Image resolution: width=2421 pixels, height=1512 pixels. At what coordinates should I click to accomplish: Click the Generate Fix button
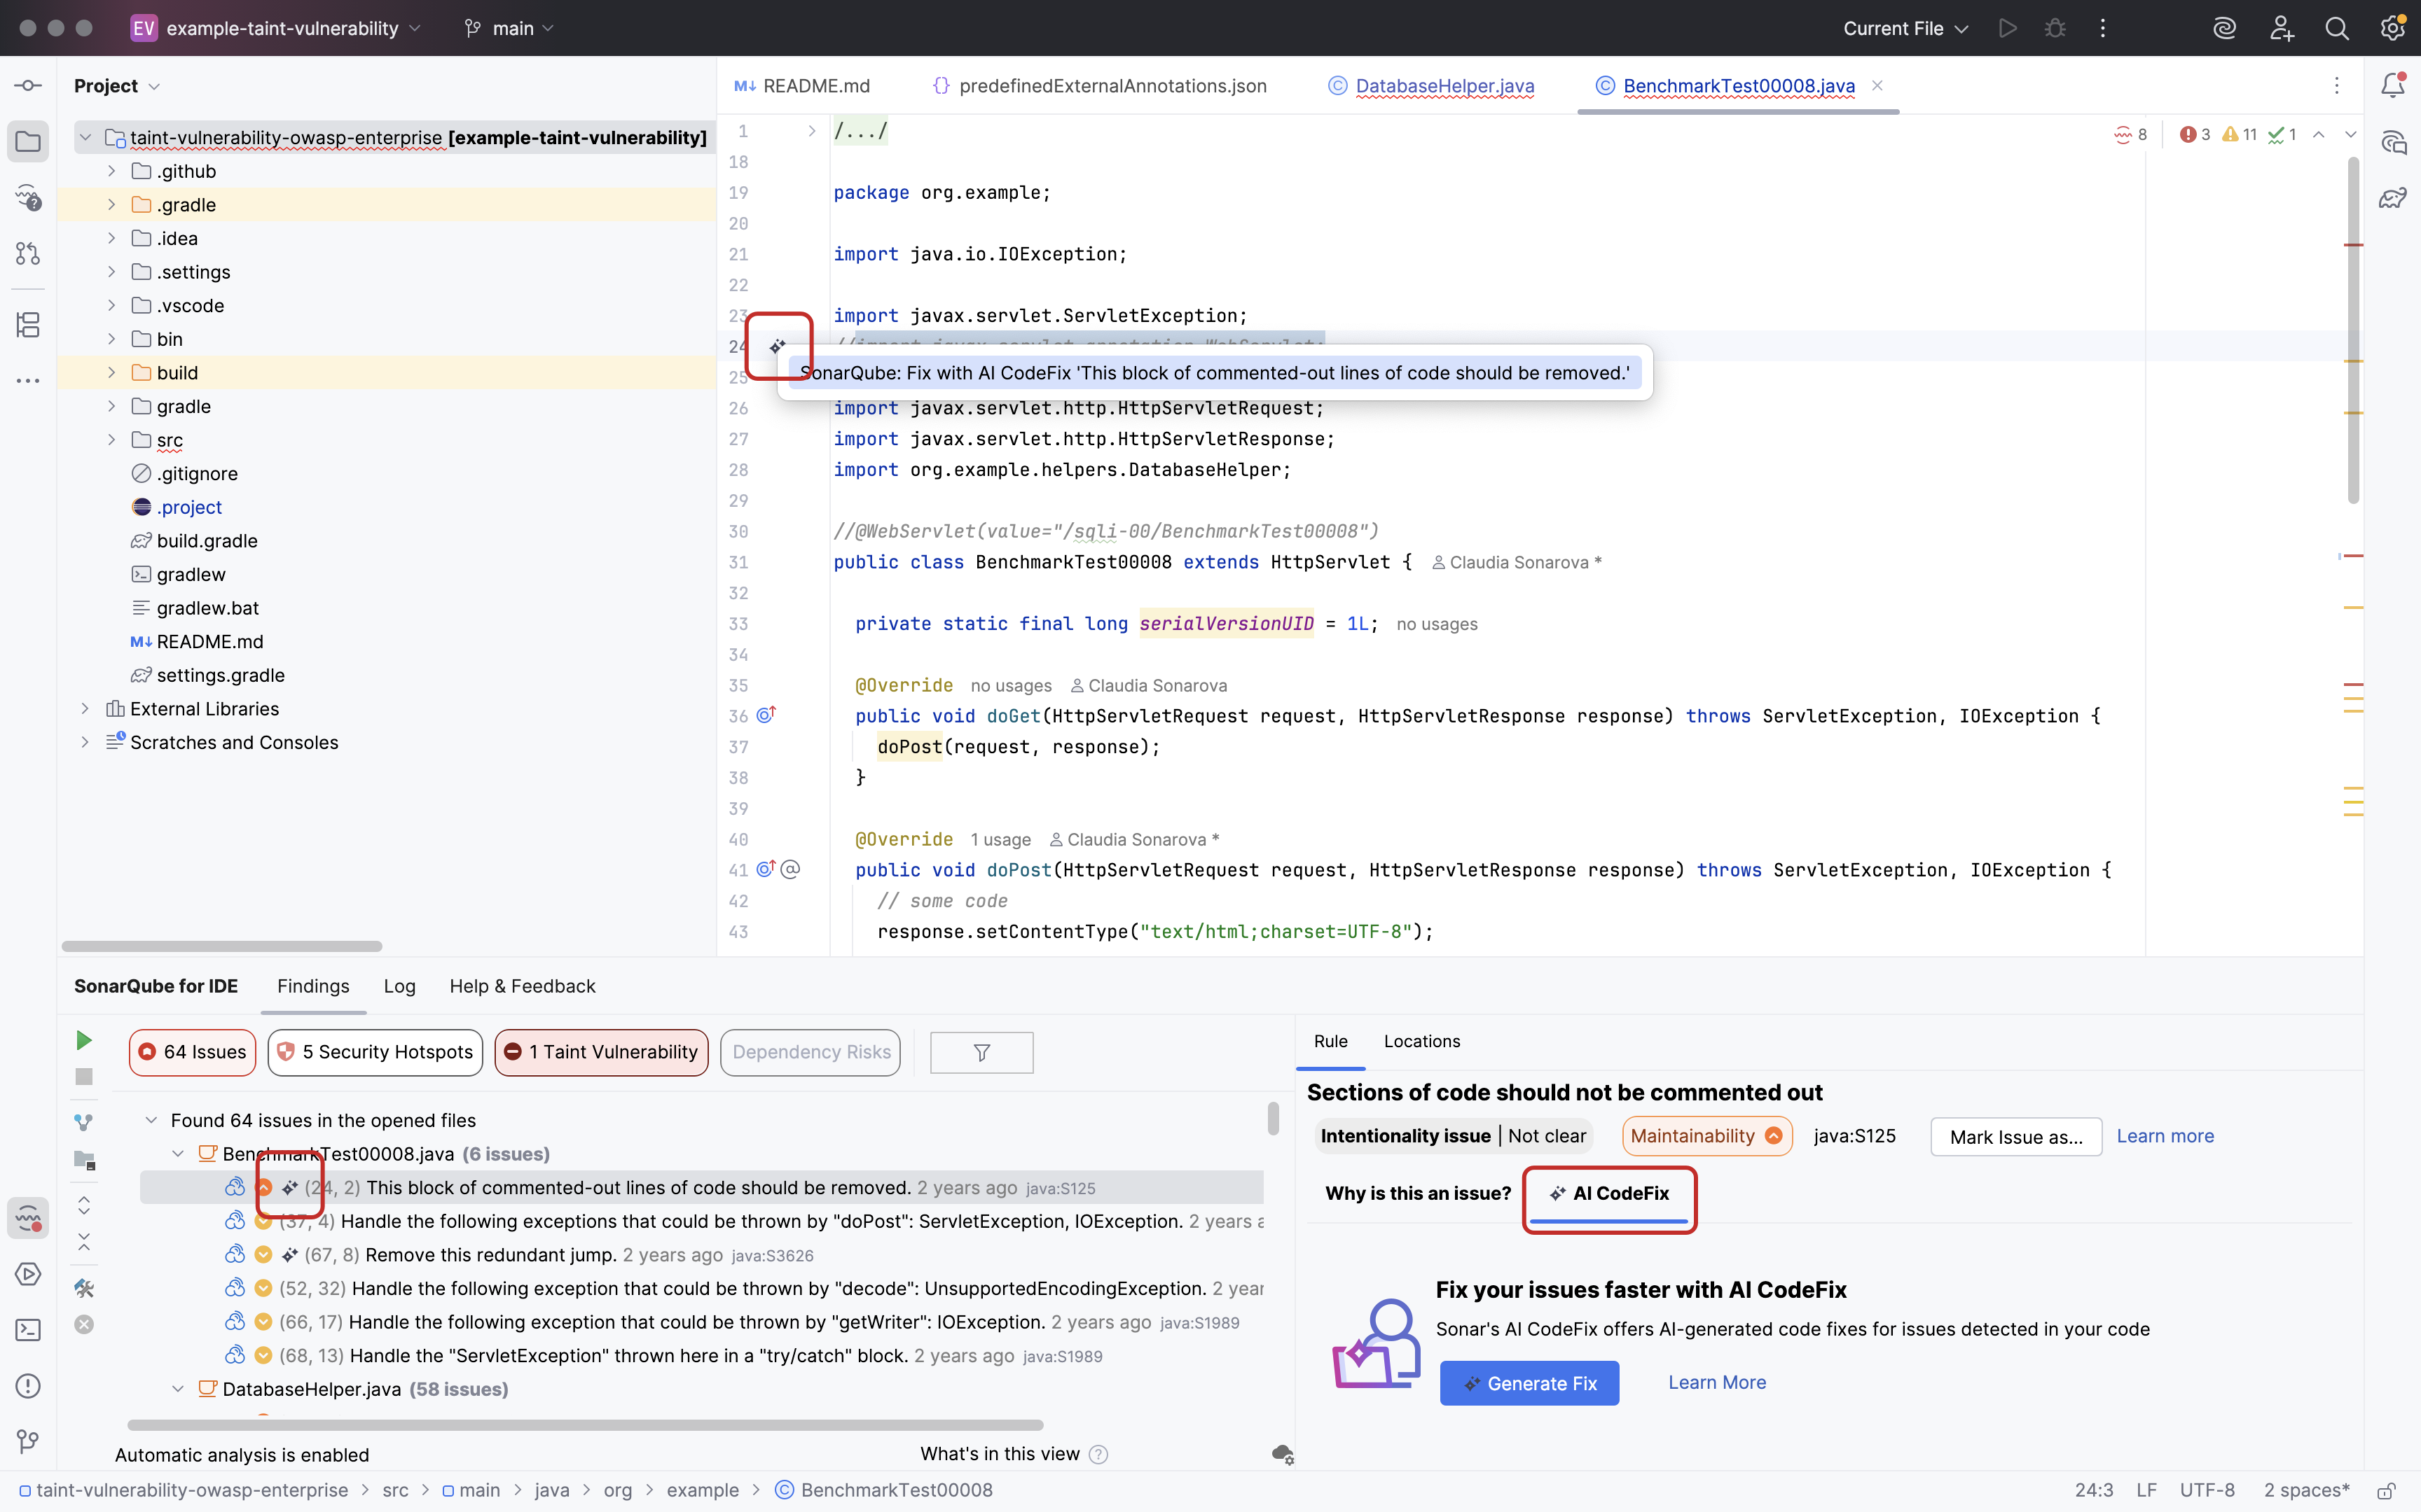1529,1383
